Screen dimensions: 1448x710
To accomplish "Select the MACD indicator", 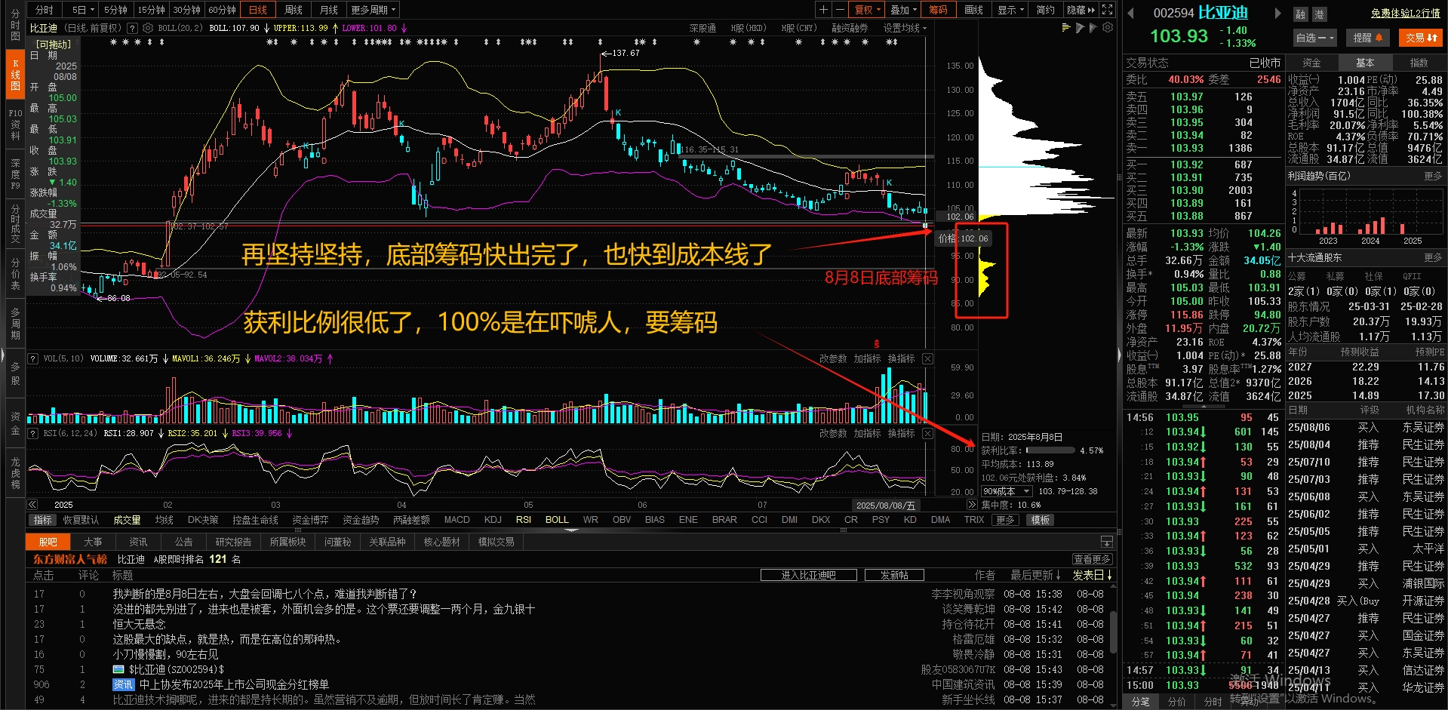I will [x=457, y=520].
